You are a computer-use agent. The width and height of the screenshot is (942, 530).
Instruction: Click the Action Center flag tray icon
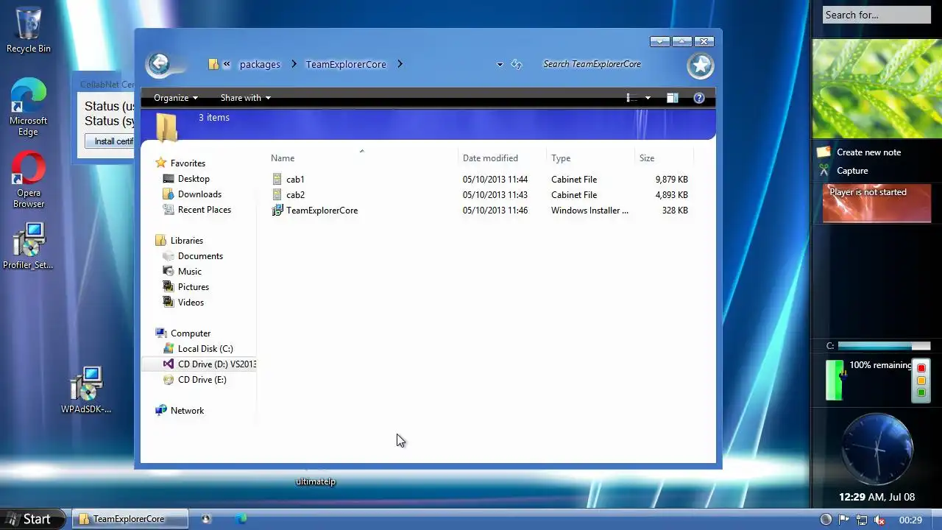(x=844, y=520)
